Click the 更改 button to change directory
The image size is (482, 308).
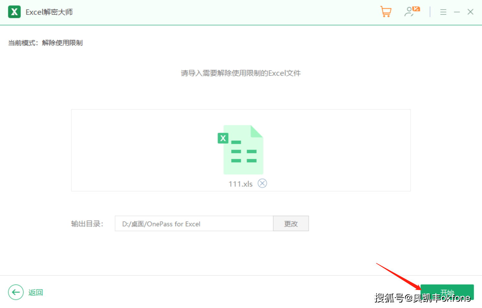pos(291,224)
